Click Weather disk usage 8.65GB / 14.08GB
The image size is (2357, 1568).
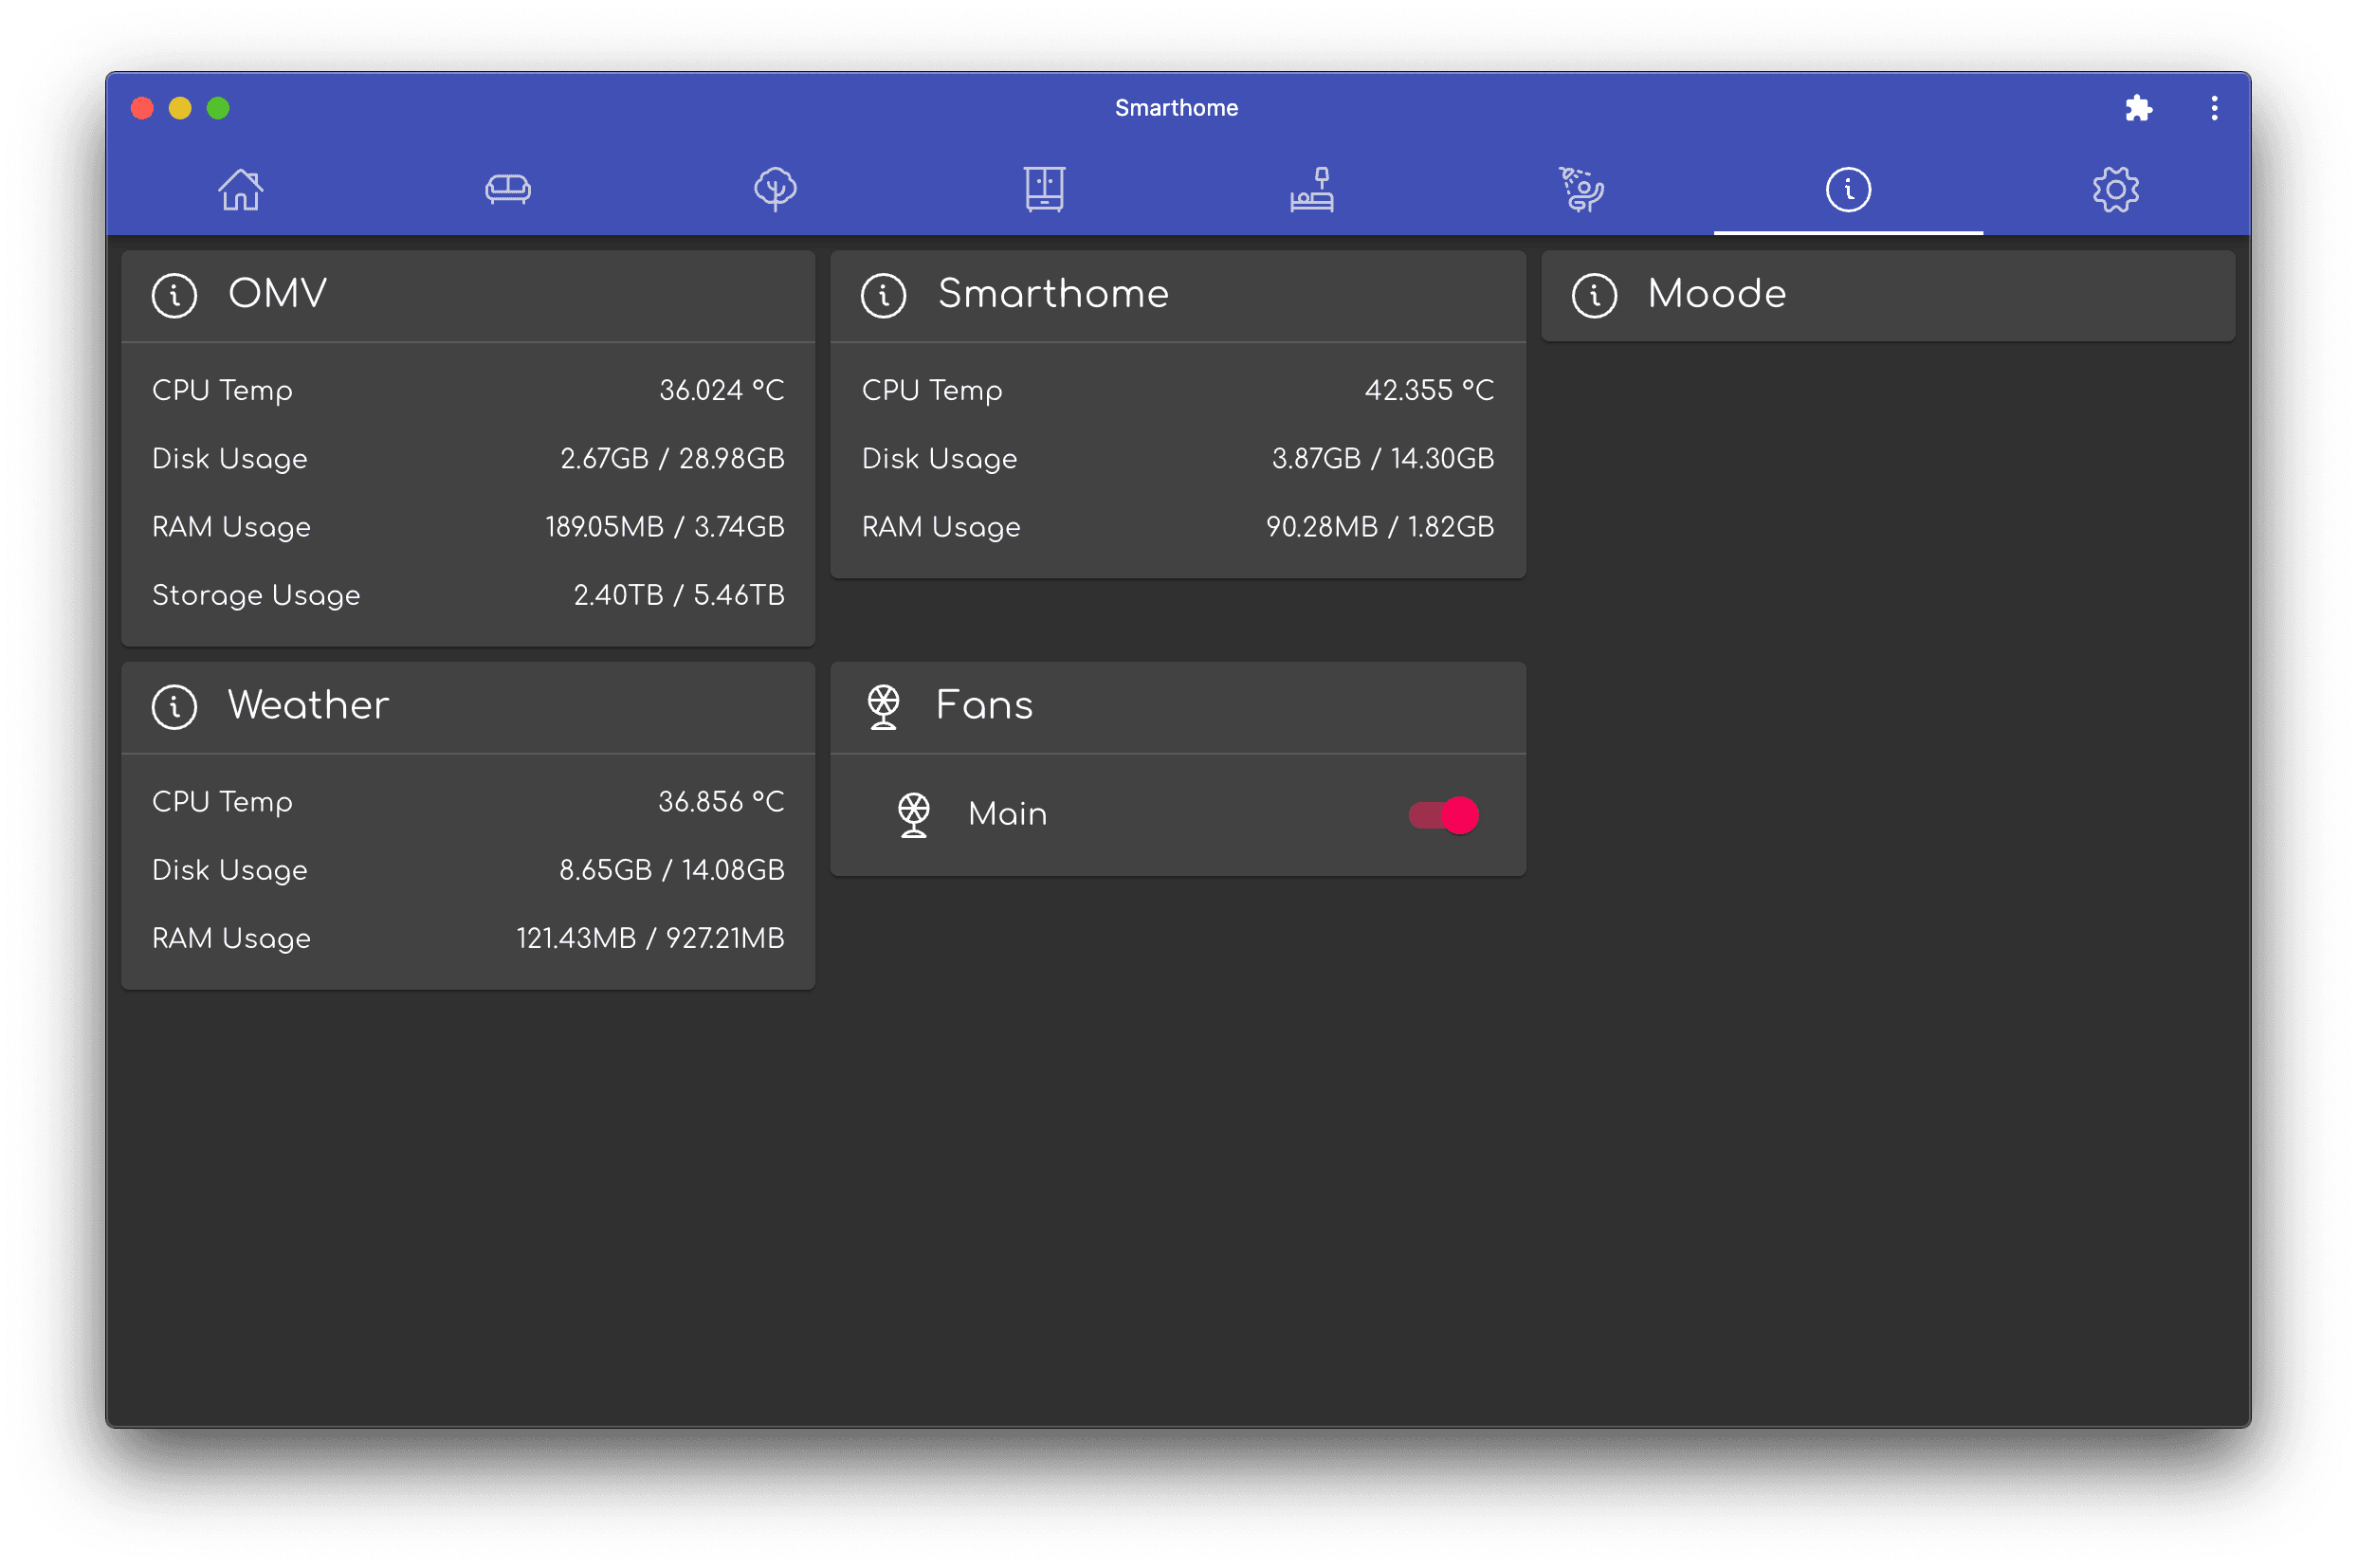[x=671, y=870]
